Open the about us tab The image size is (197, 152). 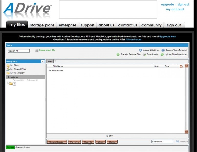coord(106,25)
